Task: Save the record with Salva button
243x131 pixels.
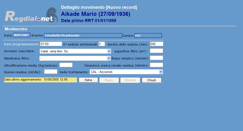Action: point(88,80)
